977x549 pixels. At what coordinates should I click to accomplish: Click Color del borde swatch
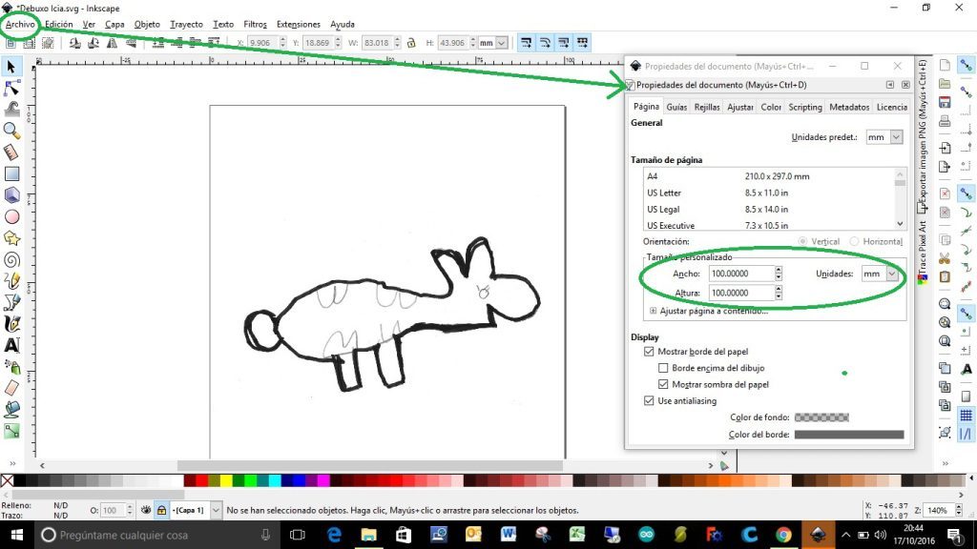849,434
